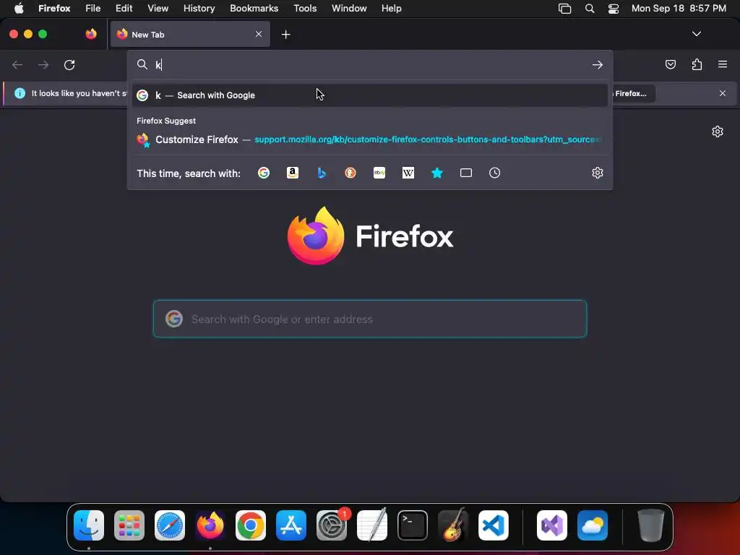Click the Go arrow in address bar
Screen dimensions: 740x555
click(598, 64)
